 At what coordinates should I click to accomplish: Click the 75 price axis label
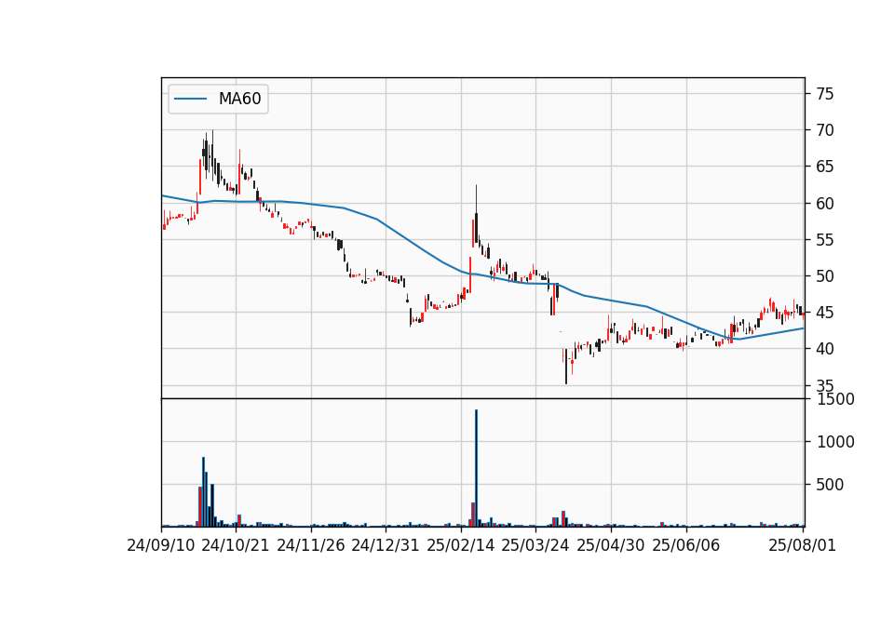coord(825,93)
